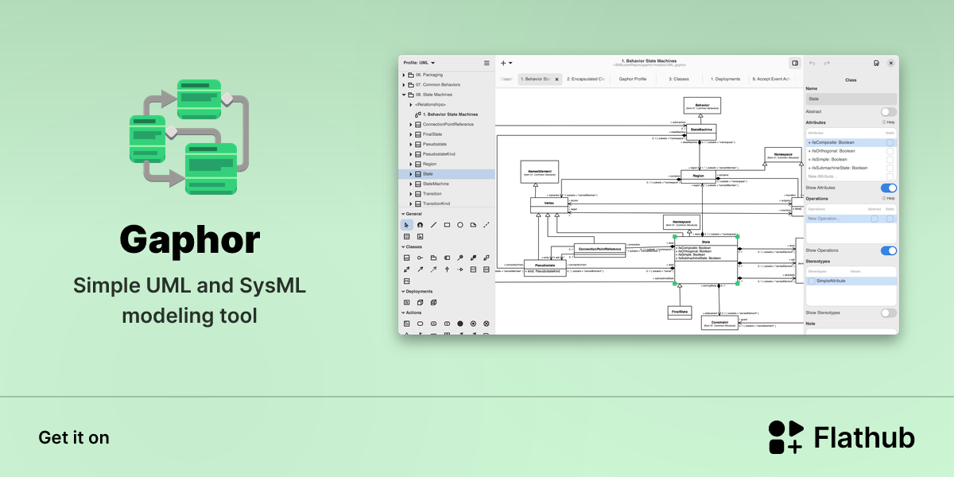Select the Generalization up-arrow tool
The height and width of the screenshot is (477, 954).
(x=447, y=270)
